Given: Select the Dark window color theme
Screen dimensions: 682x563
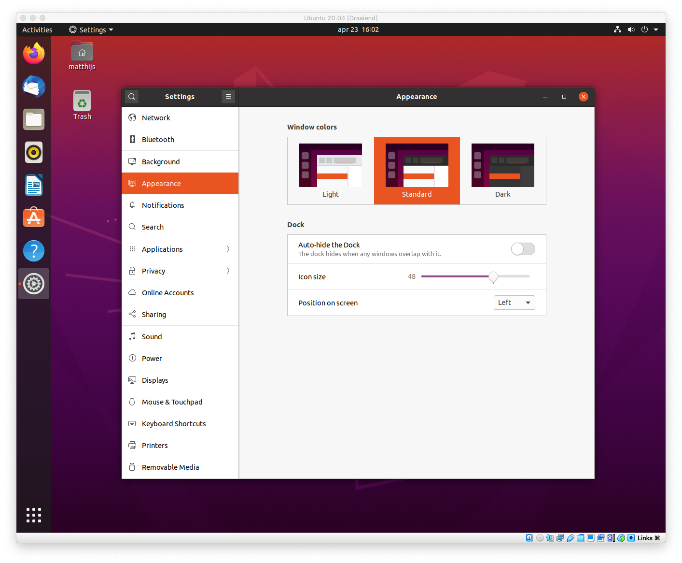Looking at the screenshot, I should pyautogui.click(x=502, y=171).
